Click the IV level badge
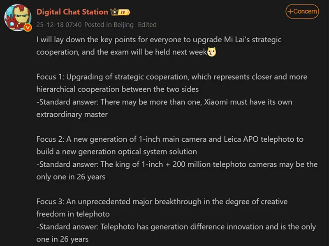The height and width of the screenshot is (246, 329). pyautogui.click(x=124, y=12)
